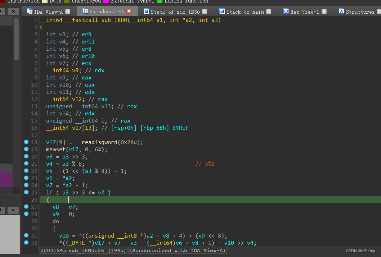Disable the breakpoint on line 27
This screenshot has height=257, width=381.
(26, 206)
